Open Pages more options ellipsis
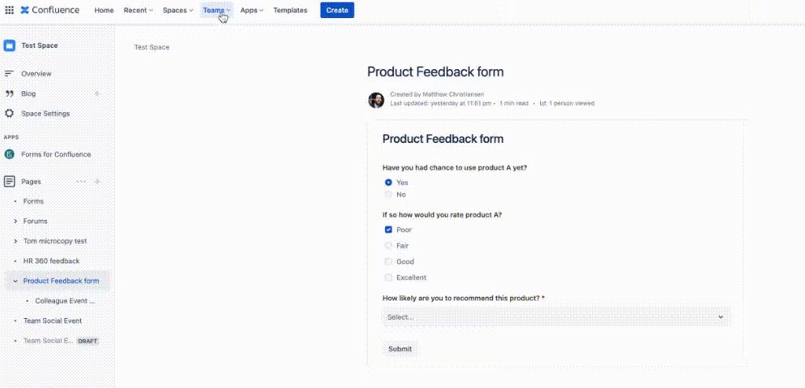805x388 pixels. pyautogui.click(x=81, y=181)
